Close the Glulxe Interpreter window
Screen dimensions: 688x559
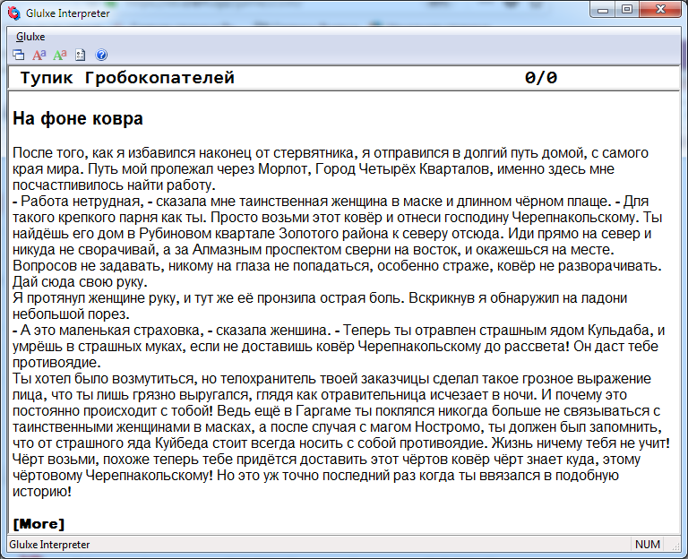pyautogui.click(x=661, y=9)
